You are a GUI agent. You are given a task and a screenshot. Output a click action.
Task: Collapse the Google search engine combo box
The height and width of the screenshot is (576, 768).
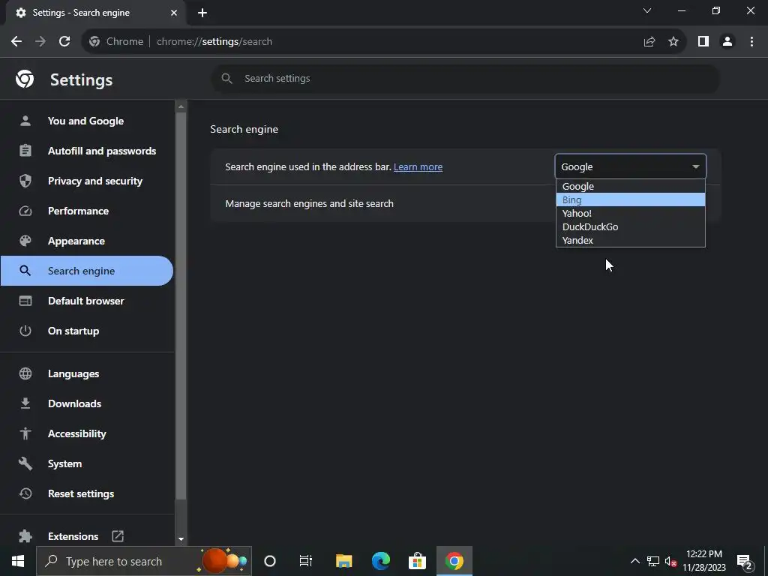(630, 166)
